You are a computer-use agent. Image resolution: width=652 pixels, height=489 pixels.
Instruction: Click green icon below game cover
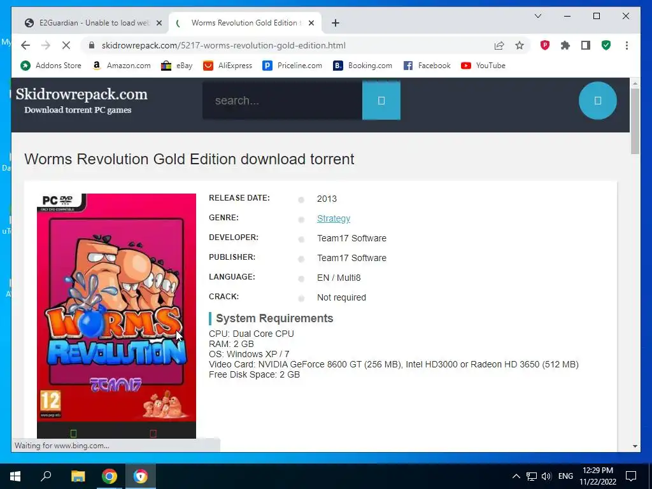pyautogui.click(x=74, y=433)
